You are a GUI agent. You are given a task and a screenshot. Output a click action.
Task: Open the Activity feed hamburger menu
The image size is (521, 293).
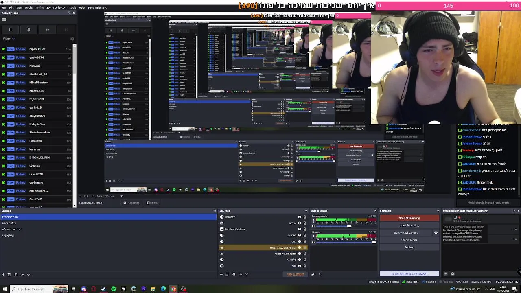pos(4,20)
